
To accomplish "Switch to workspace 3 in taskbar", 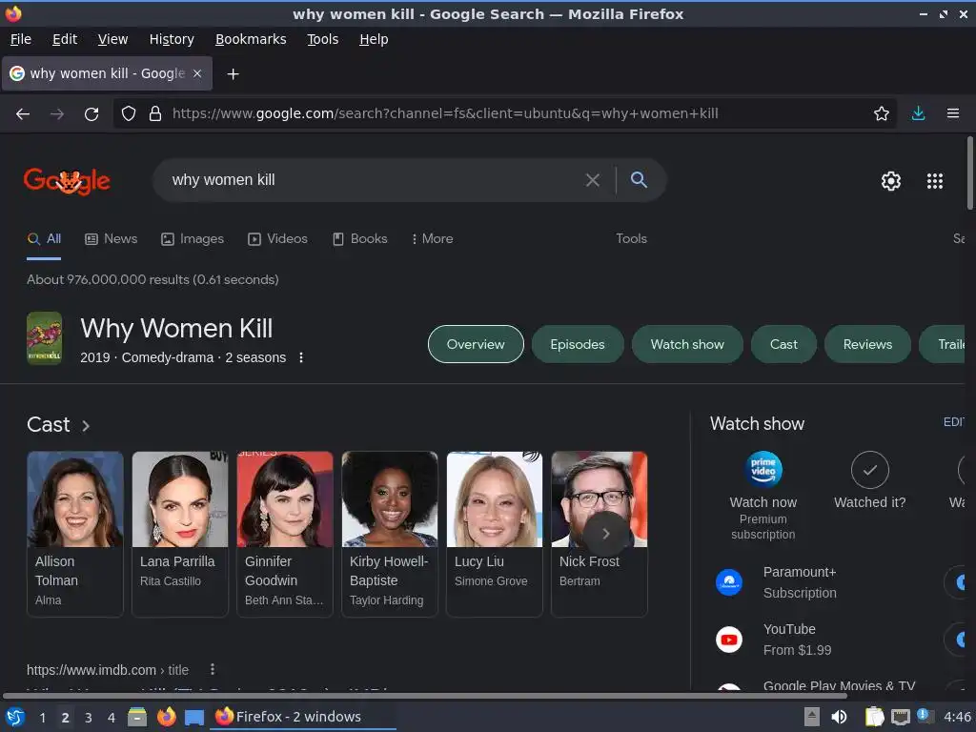I will point(88,718).
